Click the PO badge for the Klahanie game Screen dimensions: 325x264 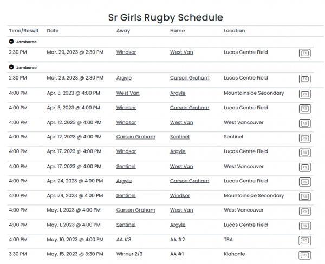tap(304, 255)
